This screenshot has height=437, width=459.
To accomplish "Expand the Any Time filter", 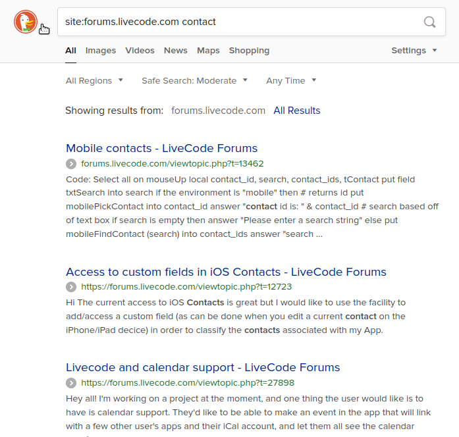I will pyautogui.click(x=290, y=81).
